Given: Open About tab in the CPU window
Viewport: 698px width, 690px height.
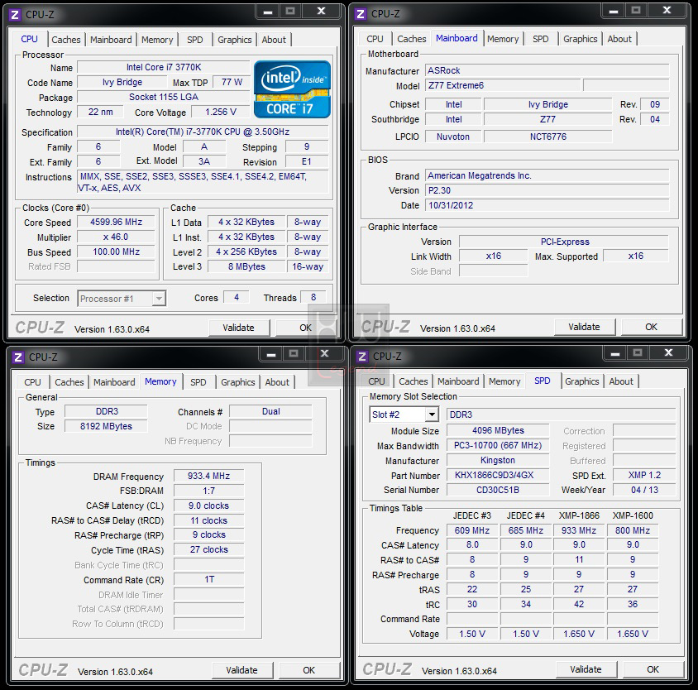Looking at the screenshot, I should pyautogui.click(x=274, y=40).
